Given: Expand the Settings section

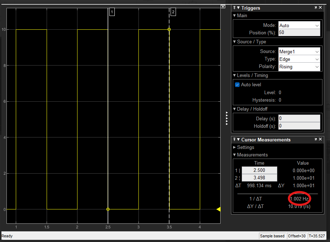Looking at the screenshot, I should click(x=235, y=147).
